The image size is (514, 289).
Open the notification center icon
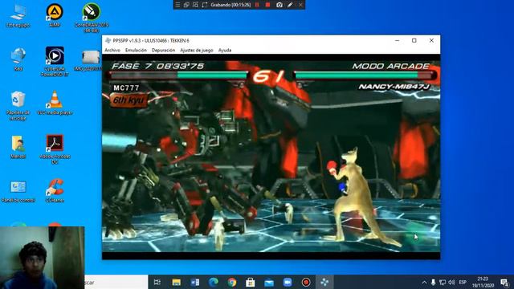(504, 282)
